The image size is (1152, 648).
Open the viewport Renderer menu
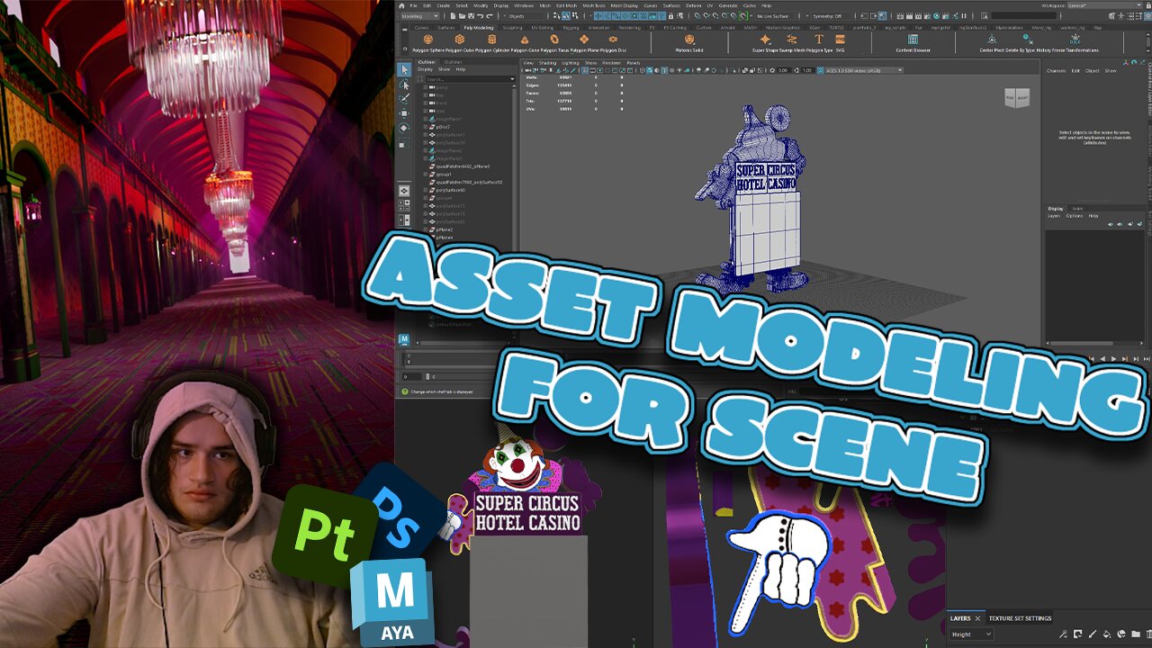point(611,63)
